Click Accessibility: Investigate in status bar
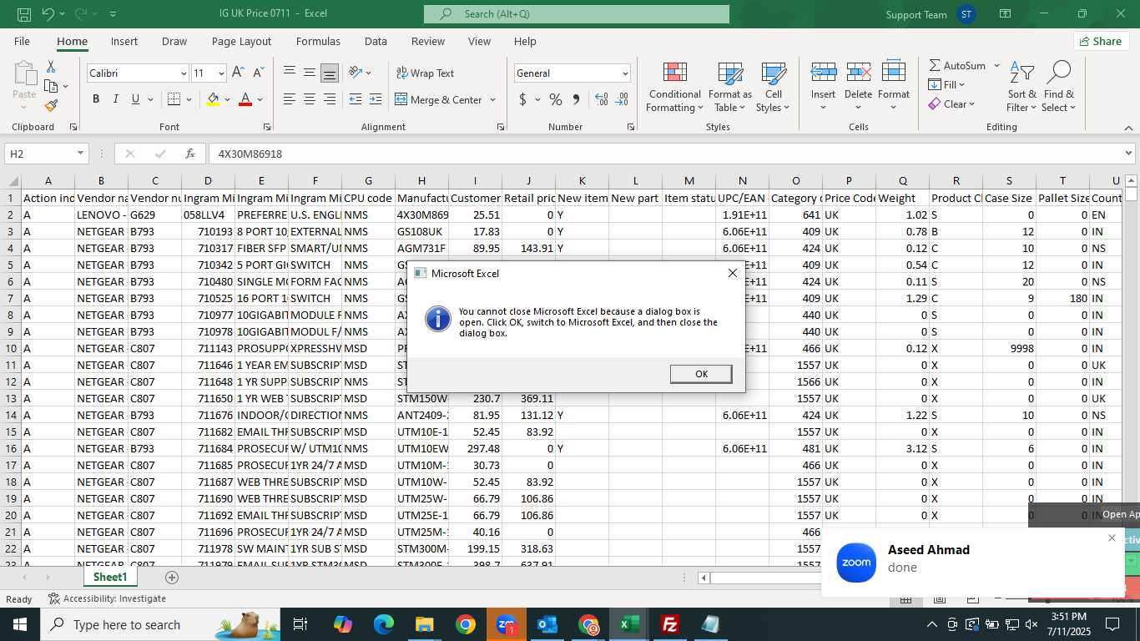Screen dimensions: 1140x641 tap(107, 598)
